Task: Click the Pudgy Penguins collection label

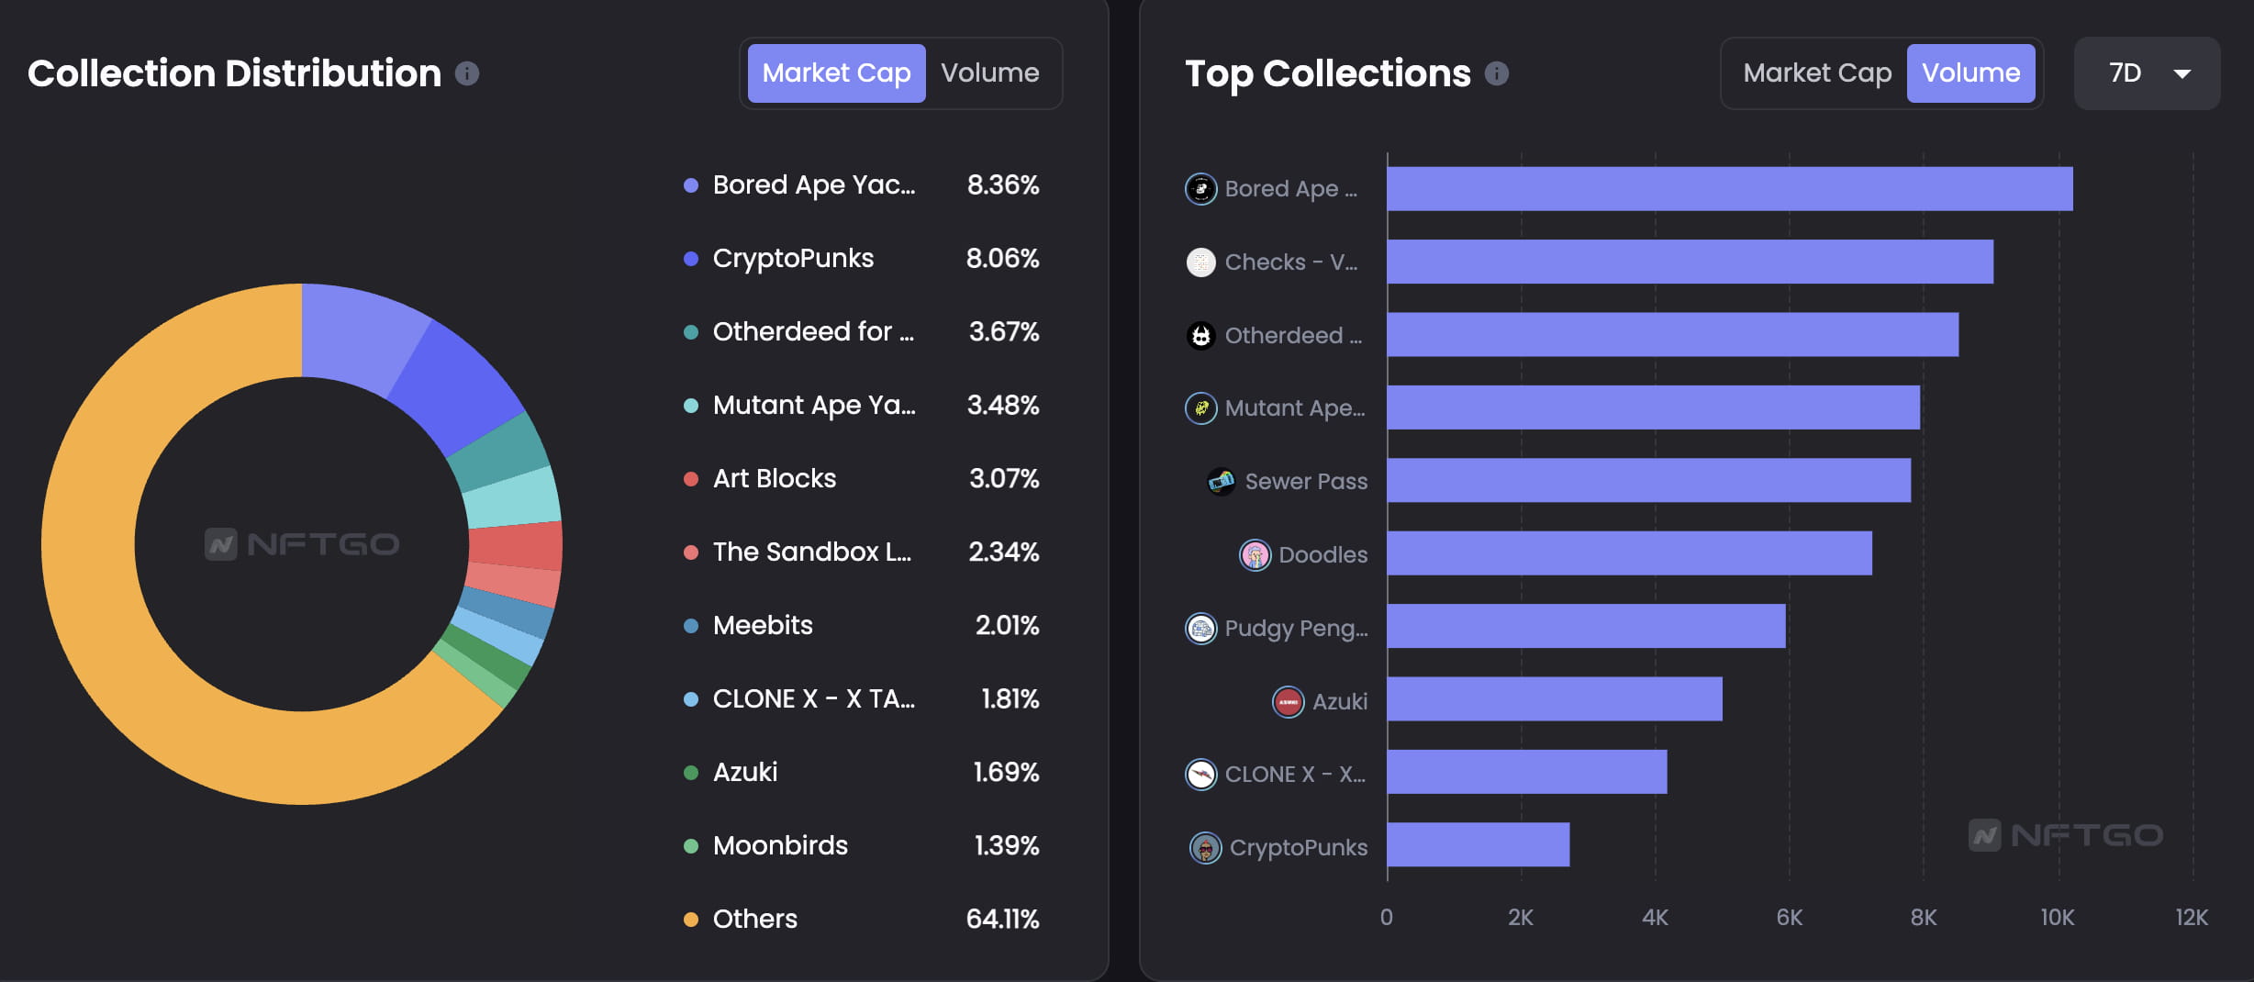Action: 1295,629
